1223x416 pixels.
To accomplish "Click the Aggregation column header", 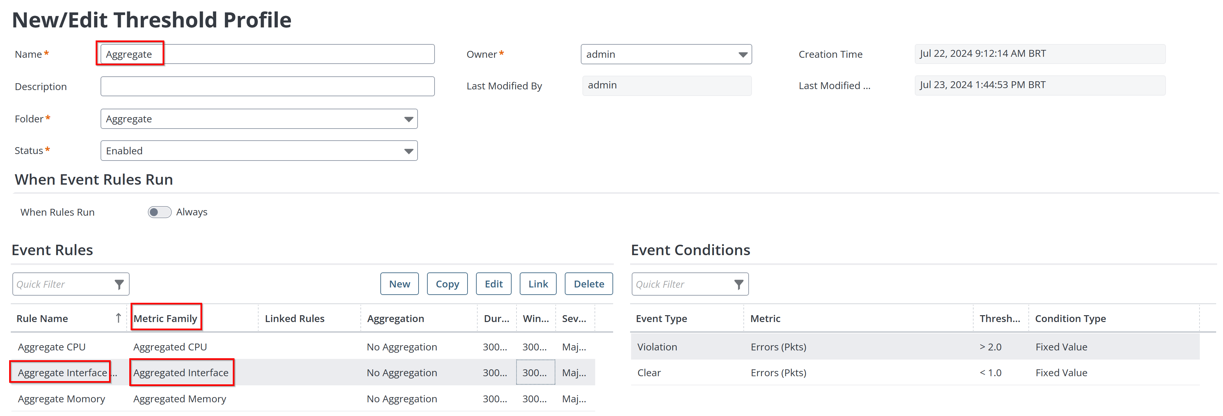I will pos(395,318).
